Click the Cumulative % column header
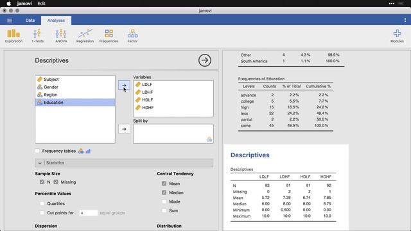Screen dimensions: 411x231 click(x=319, y=86)
